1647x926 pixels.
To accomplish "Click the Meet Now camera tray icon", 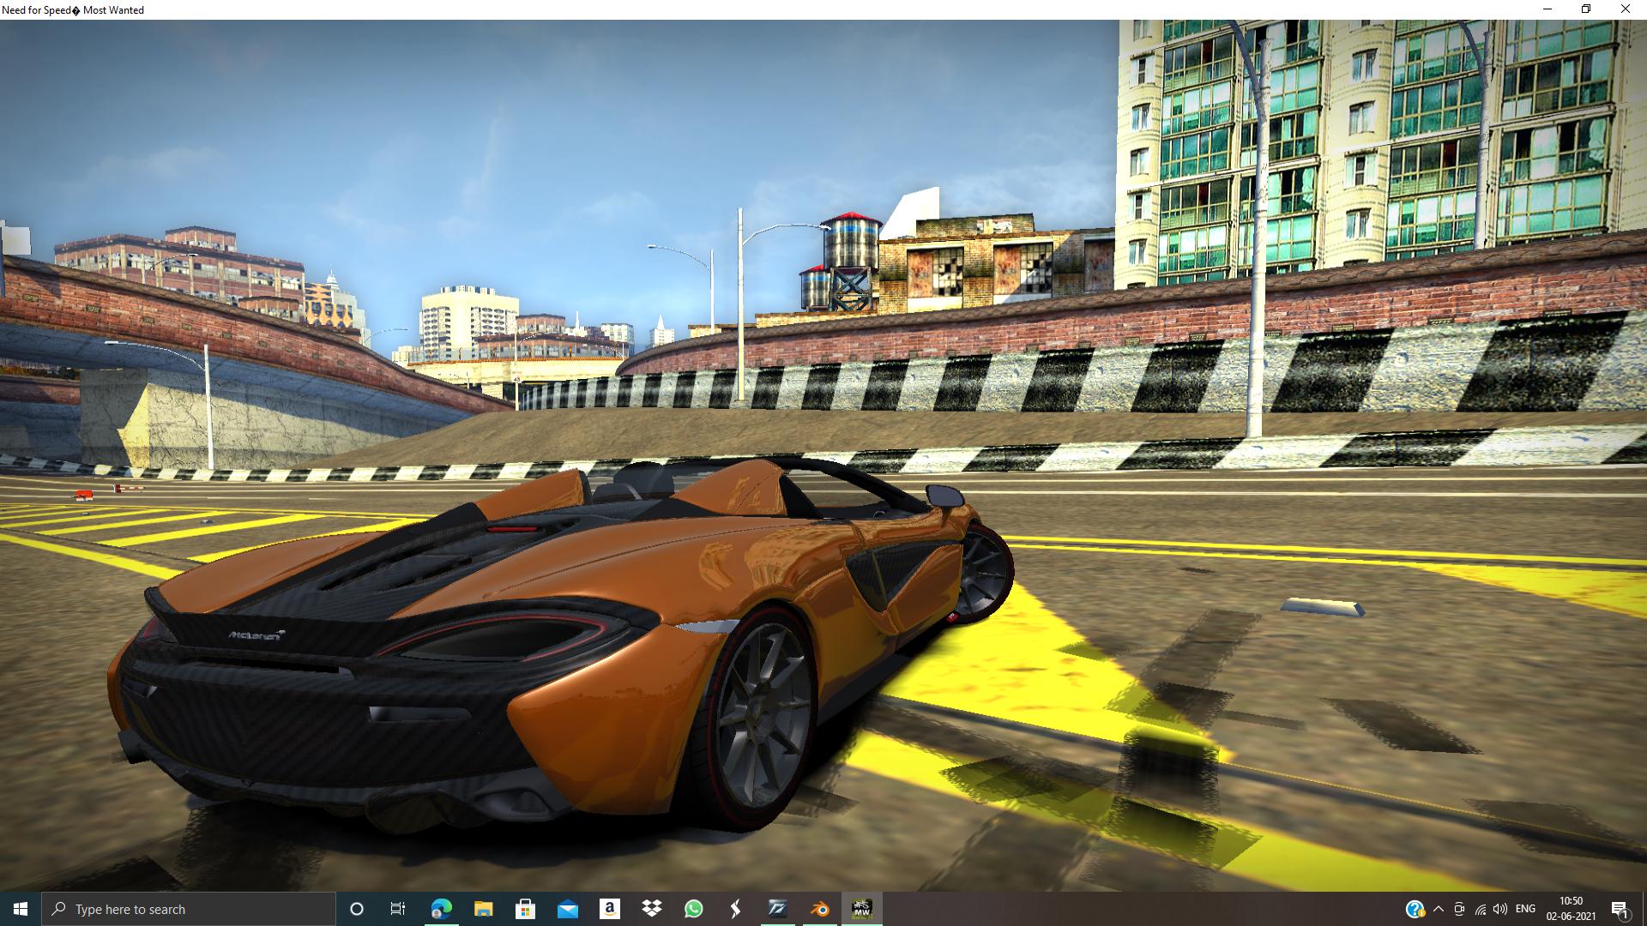I will (1459, 909).
